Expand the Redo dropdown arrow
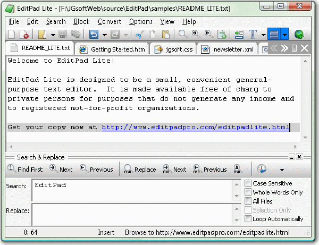The width and height of the screenshot is (319, 245). pyautogui.click(x=126, y=35)
